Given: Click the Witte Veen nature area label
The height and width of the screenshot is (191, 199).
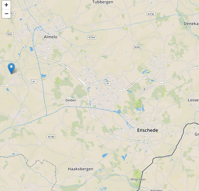Looking at the screenshot, I should [138, 179].
